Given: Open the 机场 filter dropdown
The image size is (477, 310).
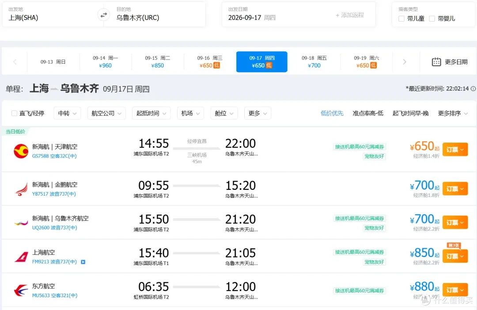Looking at the screenshot, I should [190, 113].
